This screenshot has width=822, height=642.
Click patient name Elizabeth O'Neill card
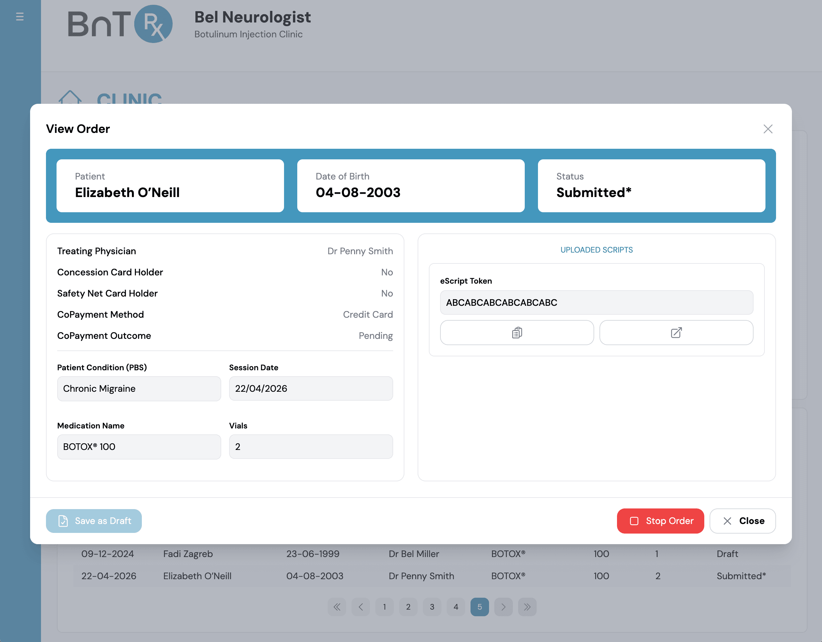(x=170, y=185)
